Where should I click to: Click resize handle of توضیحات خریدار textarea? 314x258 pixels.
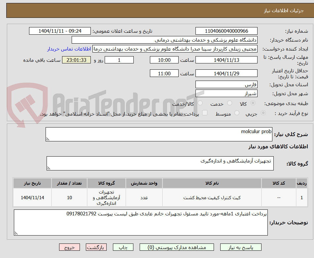point(16,233)
